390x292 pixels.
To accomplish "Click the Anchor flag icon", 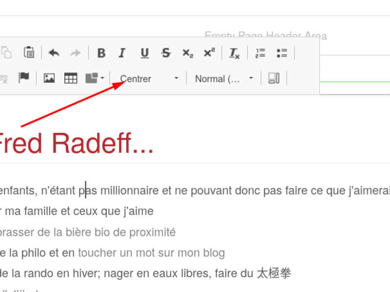I will [24, 78].
